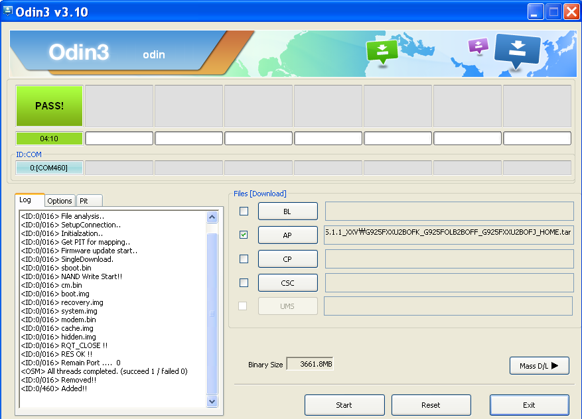
Task: Click the green PASS! status box
Action: (49, 106)
